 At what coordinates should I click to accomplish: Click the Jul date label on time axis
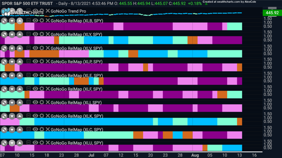click(91, 155)
